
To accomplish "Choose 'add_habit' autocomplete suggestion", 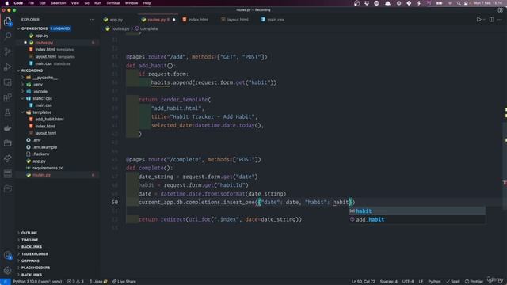I will click(417, 219).
